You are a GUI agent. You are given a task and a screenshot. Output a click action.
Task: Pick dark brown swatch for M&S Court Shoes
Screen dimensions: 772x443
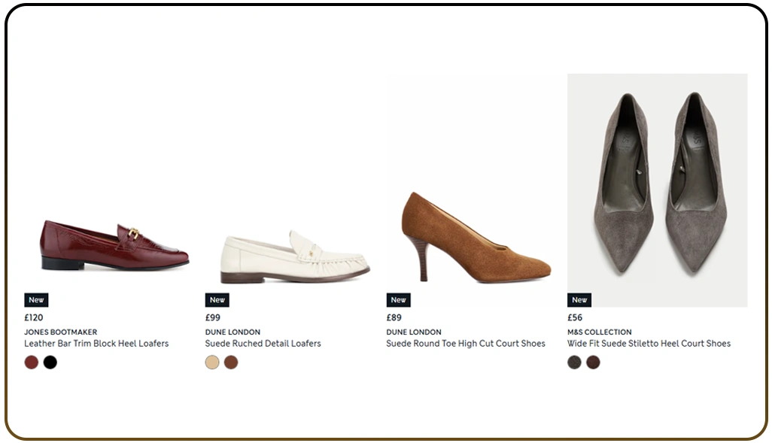(594, 363)
